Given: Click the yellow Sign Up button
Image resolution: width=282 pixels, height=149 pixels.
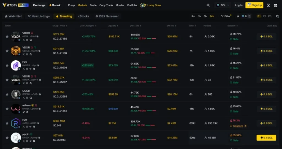Looking at the screenshot, I should 254,5.
